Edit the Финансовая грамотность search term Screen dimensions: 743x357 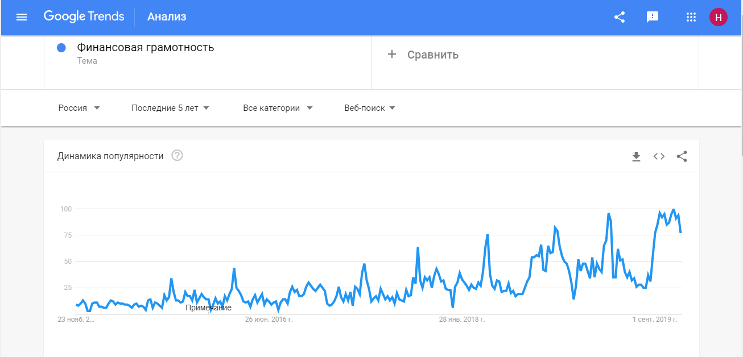tap(146, 48)
